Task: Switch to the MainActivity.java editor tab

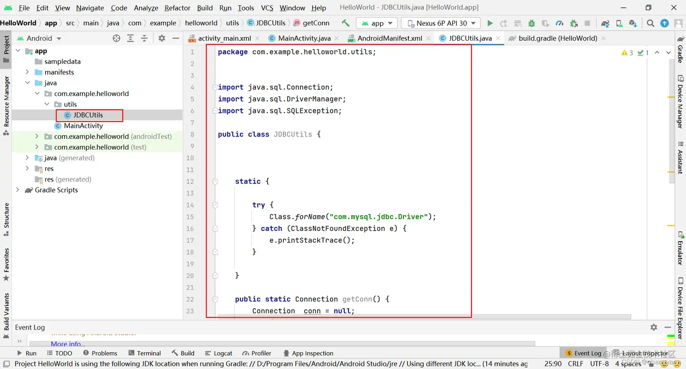Action: (304, 39)
